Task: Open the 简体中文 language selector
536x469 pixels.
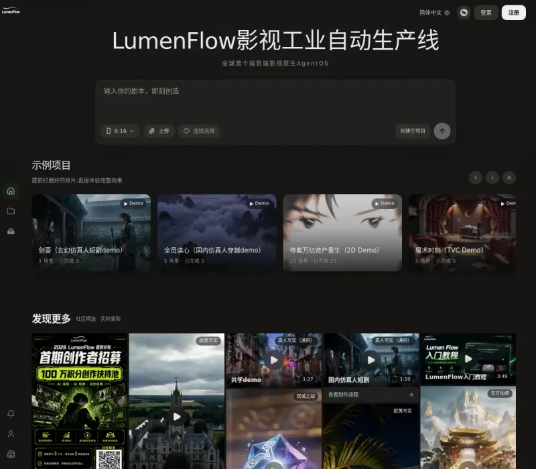Action: point(434,13)
